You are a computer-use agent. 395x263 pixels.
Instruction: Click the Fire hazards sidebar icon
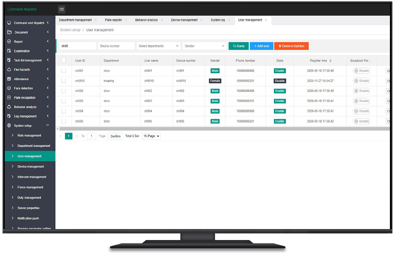[x=9, y=70]
